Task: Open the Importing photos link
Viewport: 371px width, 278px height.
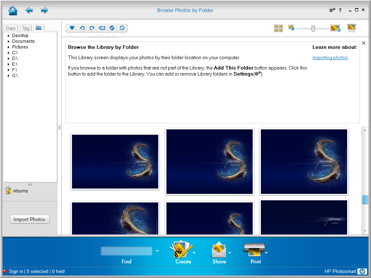Action: [330, 57]
